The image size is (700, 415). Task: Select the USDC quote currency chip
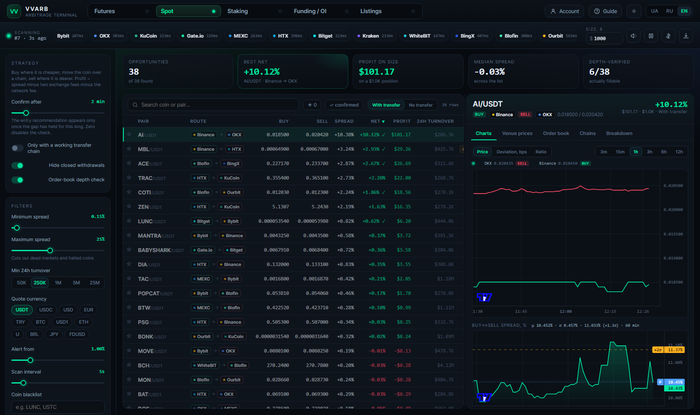(45, 310)
